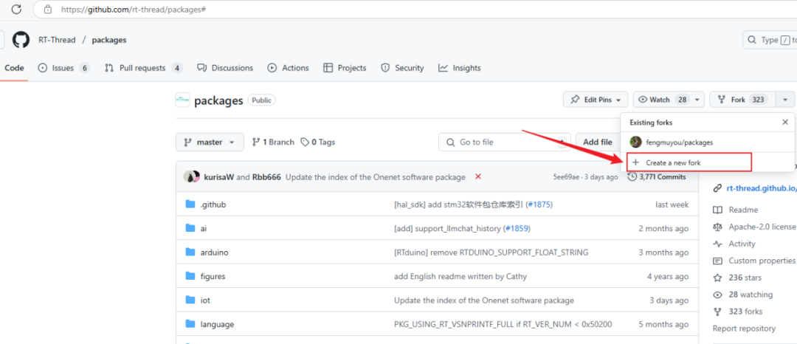Viewport: 797px width, 344px height.
Task: Open the master branch dropdown
Action: (210, 142)
